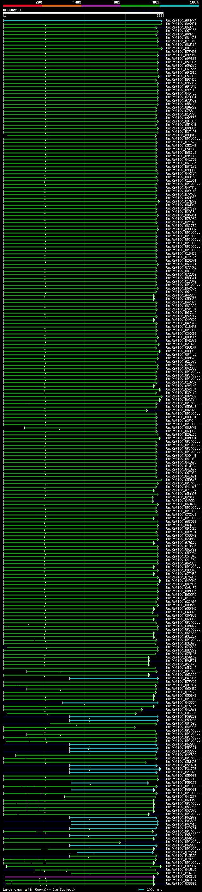Image resolution: width=202 pixels, height=892 pixels.
Task: Open the UniRef100_C5KBC2 entry
Action: (x=181, y=76)
